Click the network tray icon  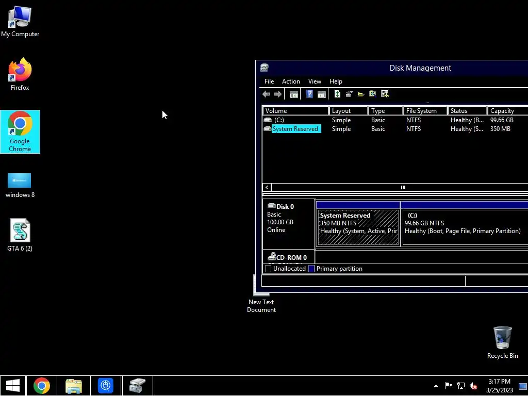460,386
